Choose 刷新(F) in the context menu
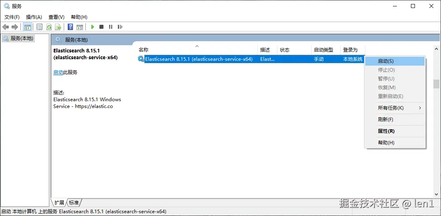 click(395, 120)
